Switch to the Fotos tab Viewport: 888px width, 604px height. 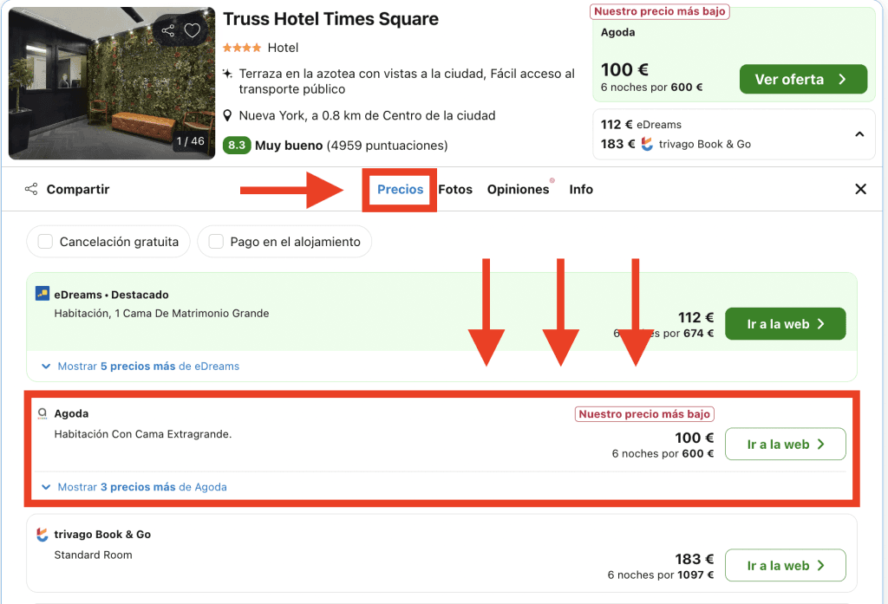(x=455, y=189)
